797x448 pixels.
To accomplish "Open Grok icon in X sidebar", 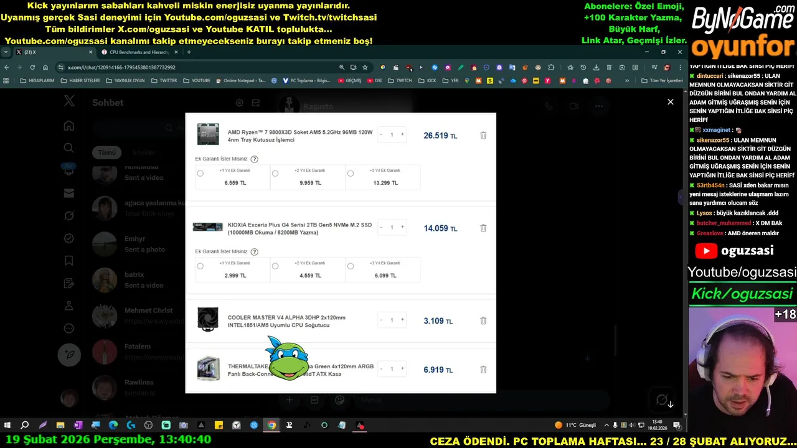I will click(x=69, y=215).
